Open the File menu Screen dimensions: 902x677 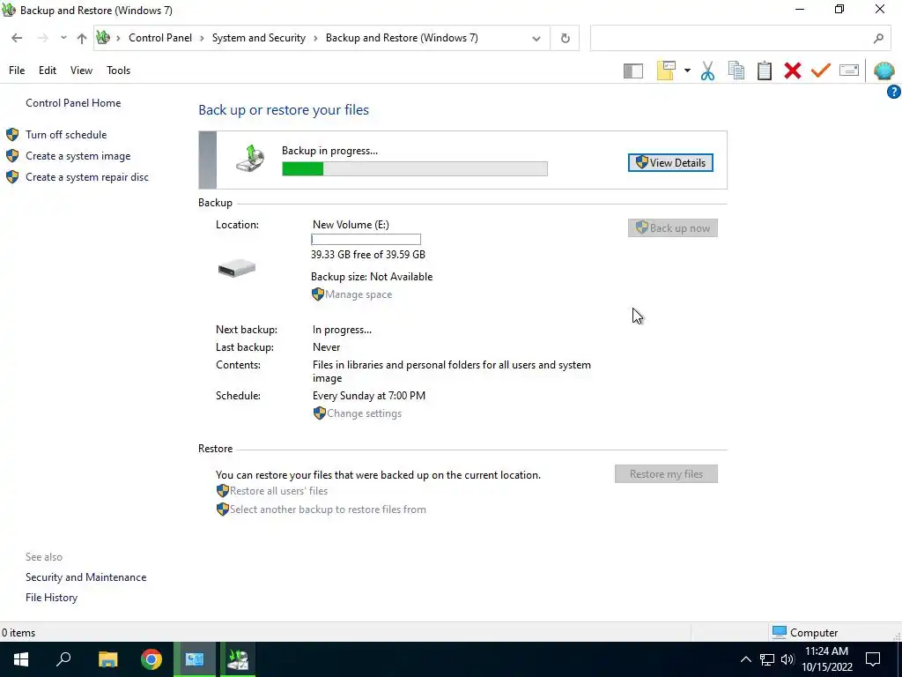17,71
